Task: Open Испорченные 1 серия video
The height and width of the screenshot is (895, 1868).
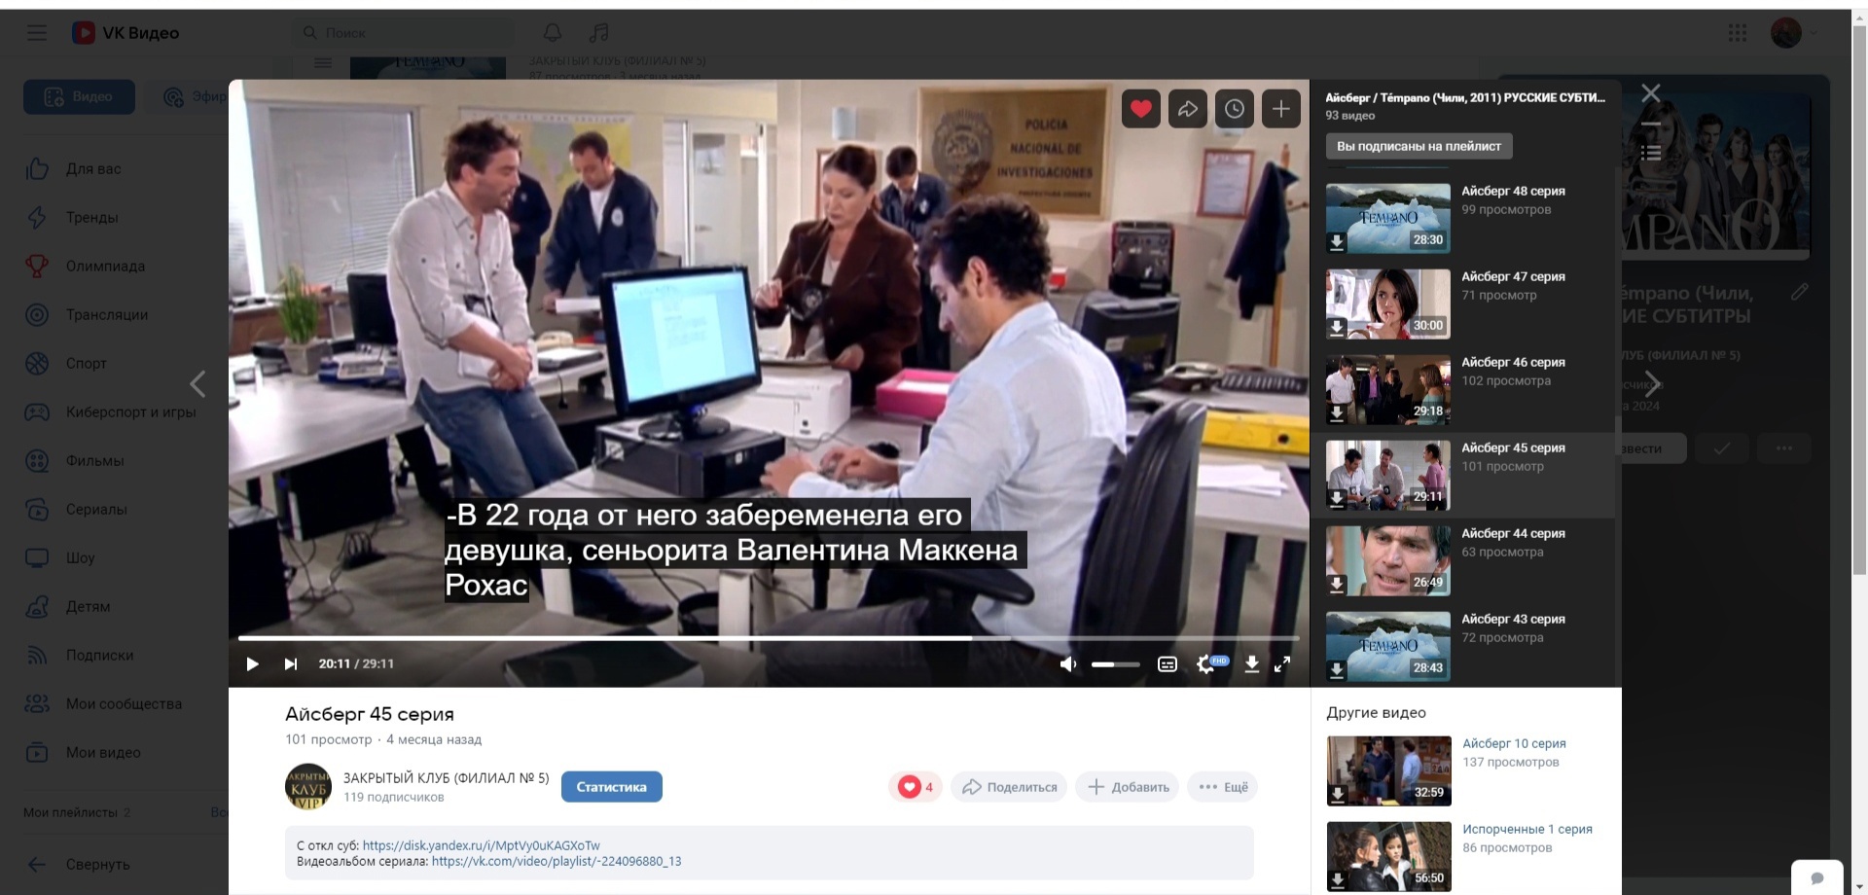Action: click(1527, 829)
